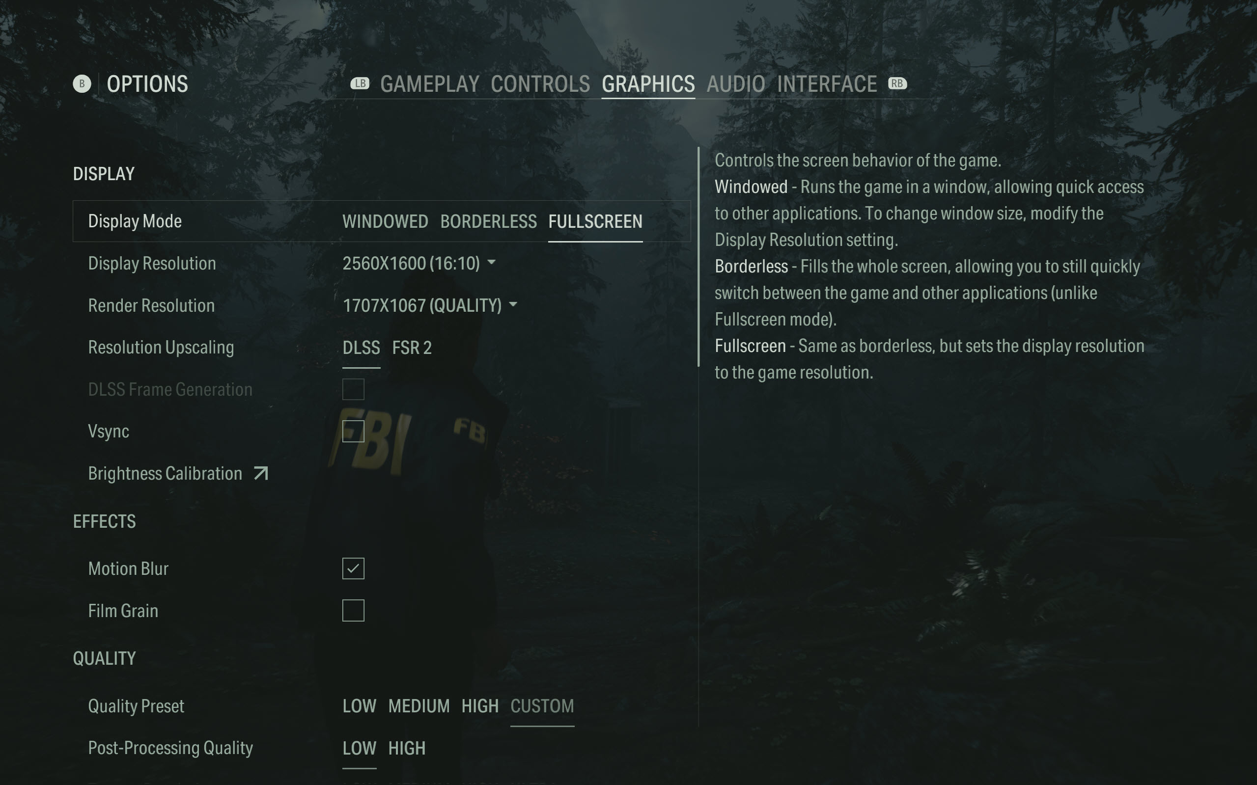Select the CONTROLS tab
This screenshot has height=785, width=1257.
pyautogui.click(x=540, y=83)
